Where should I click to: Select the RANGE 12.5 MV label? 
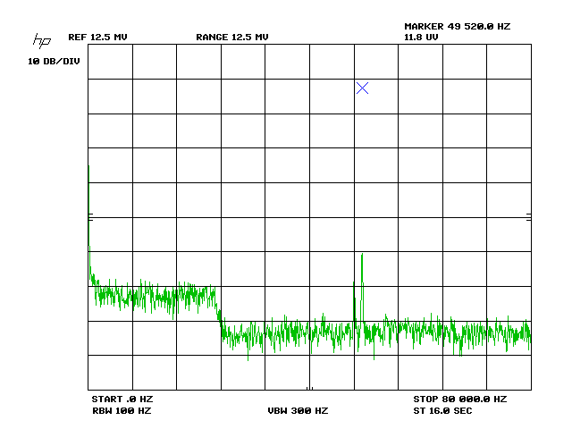click(232, 38)
